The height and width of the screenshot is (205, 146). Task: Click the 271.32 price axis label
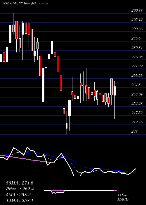point(137,66)
